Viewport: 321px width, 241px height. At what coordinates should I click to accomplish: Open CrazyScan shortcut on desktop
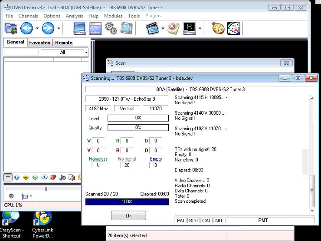click(11, 225)
